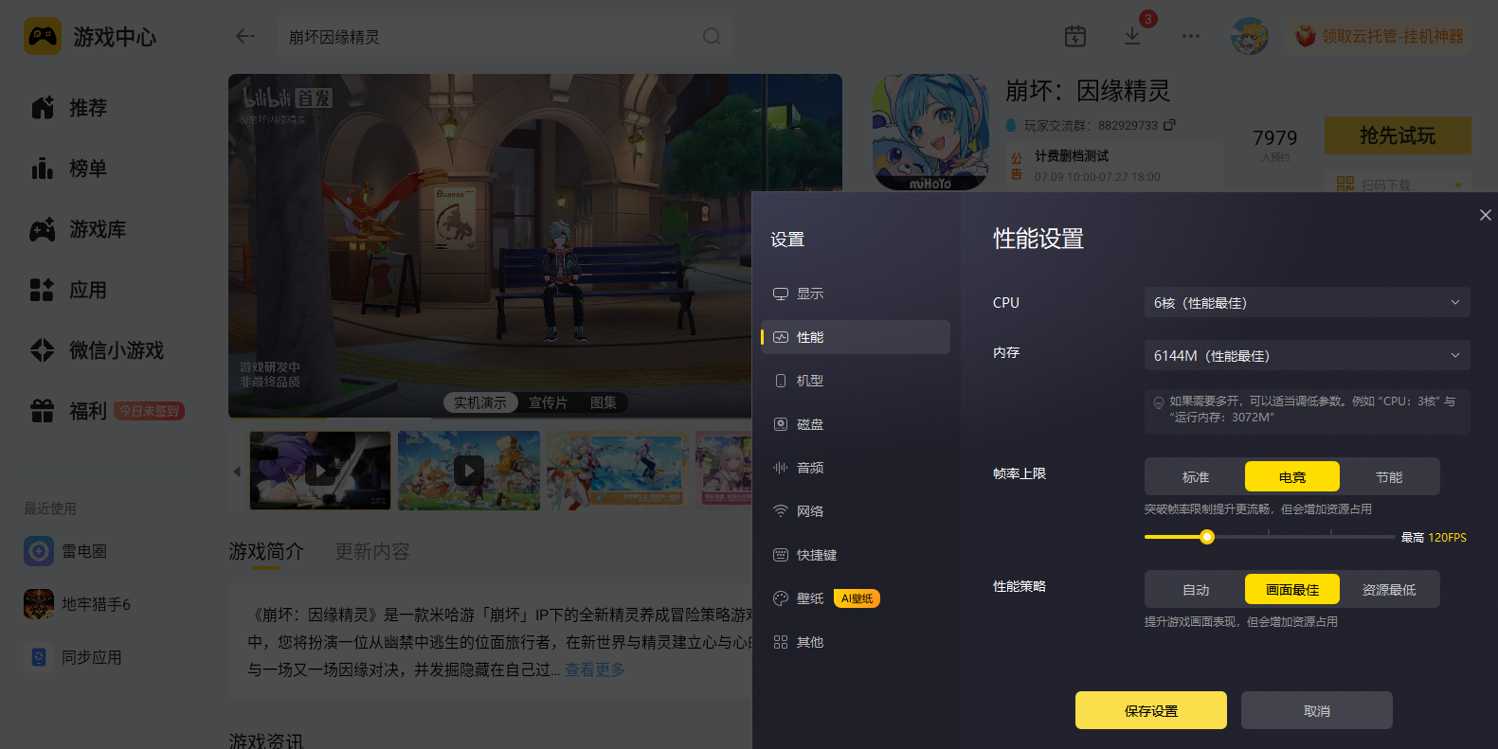This screenshot has height=749, width=1498.
Task: Choose the 资源最低 performance strategy
Action: (1389, 590)
